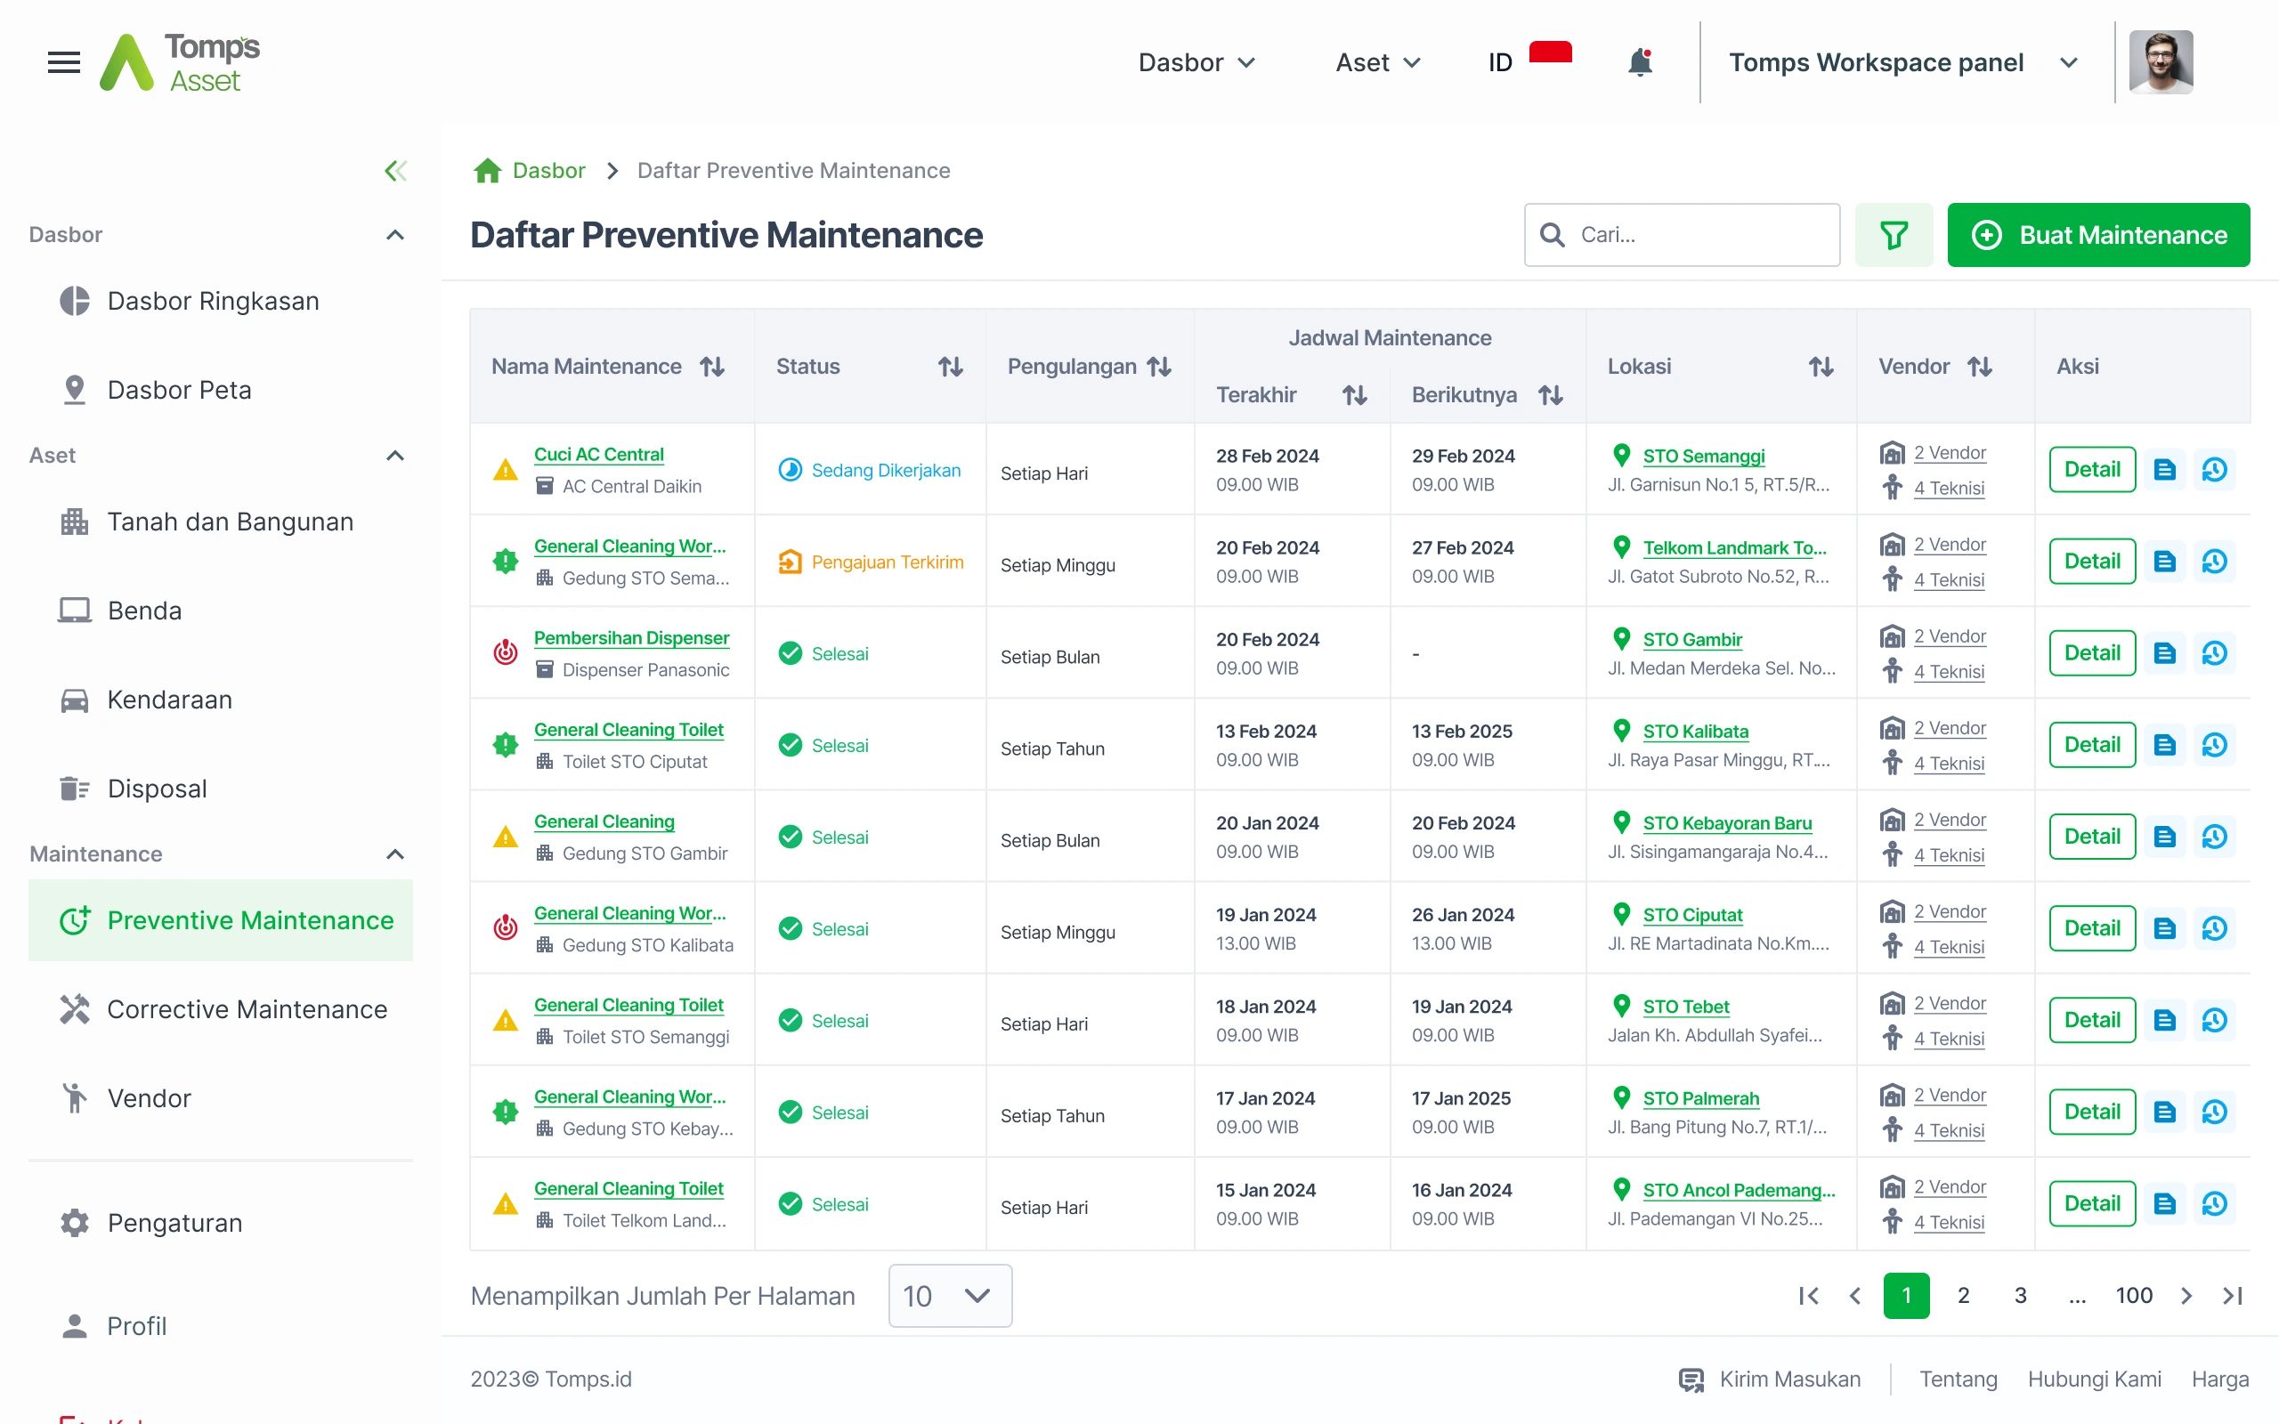Image resolution: width=2279 pixels, height=1424 pixels.
Task: Open rows per page dropdown
Action: coord(949,1296)
